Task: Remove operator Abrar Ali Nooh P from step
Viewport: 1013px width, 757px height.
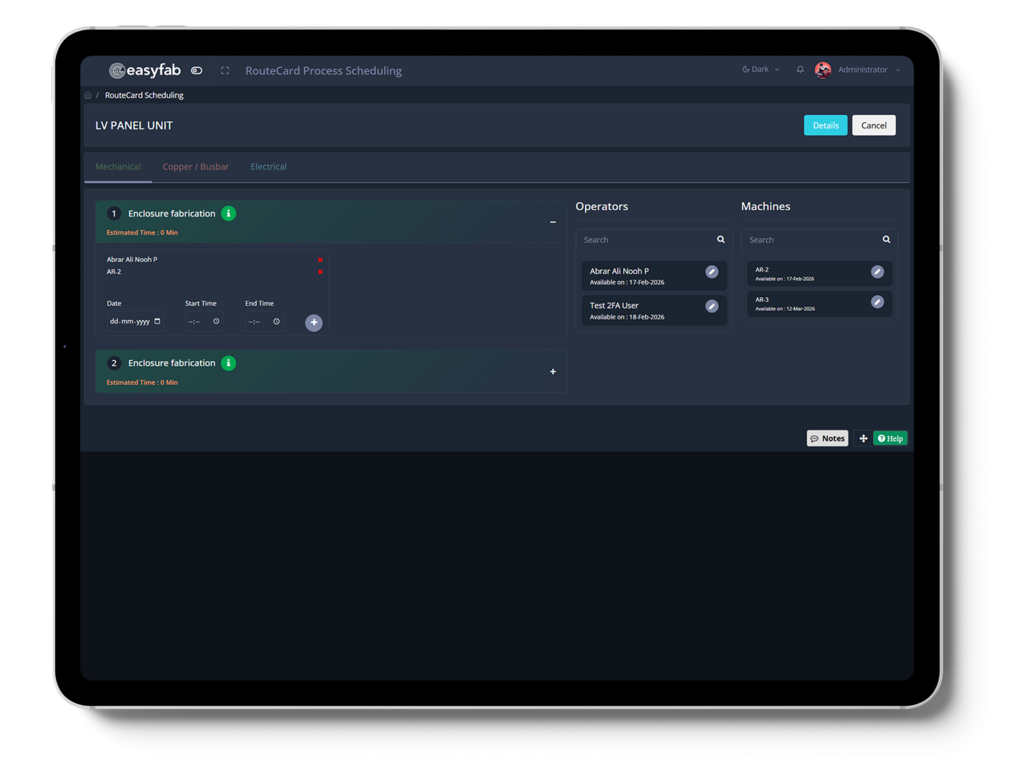Action: pos(321,259)
